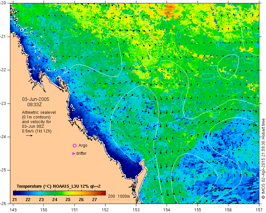Click the orange warm patch near 154°E, 20°S
The height and width of the screenshot is (213, 266).
[170, 11]
